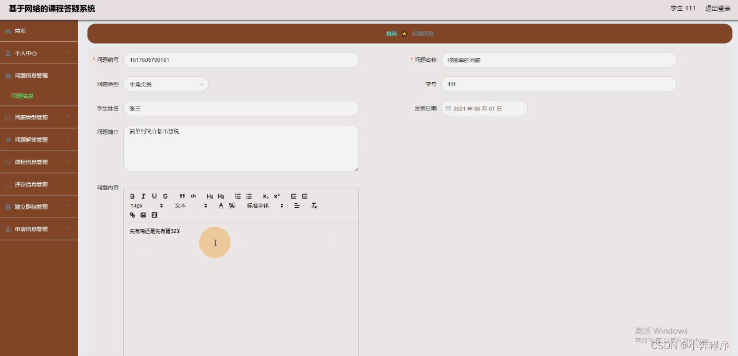Viewport: 738px width, 356px height.
Task: Go to 首页 in the sidebar
Action: 39,31
